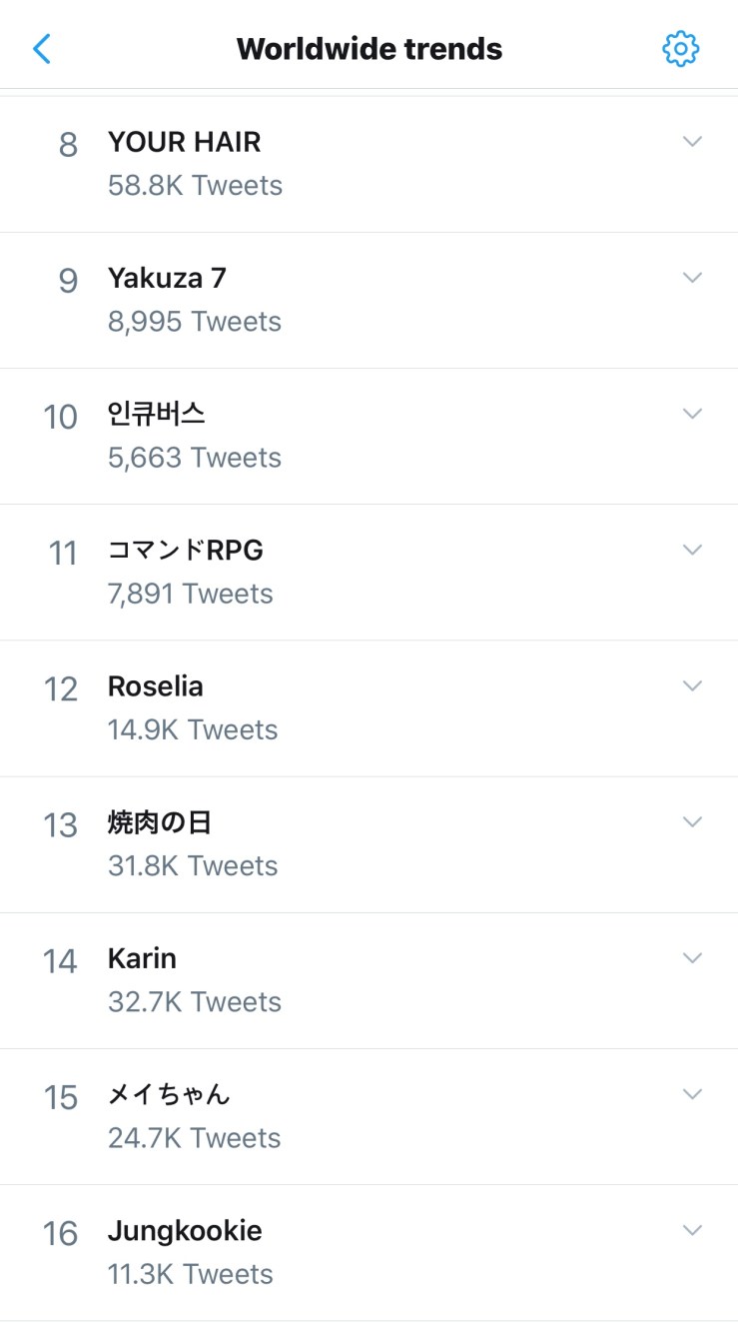Screen dimensions: 738x1323
Task: Expand chevron next to Roselia trend
Action: coord(692,685)
